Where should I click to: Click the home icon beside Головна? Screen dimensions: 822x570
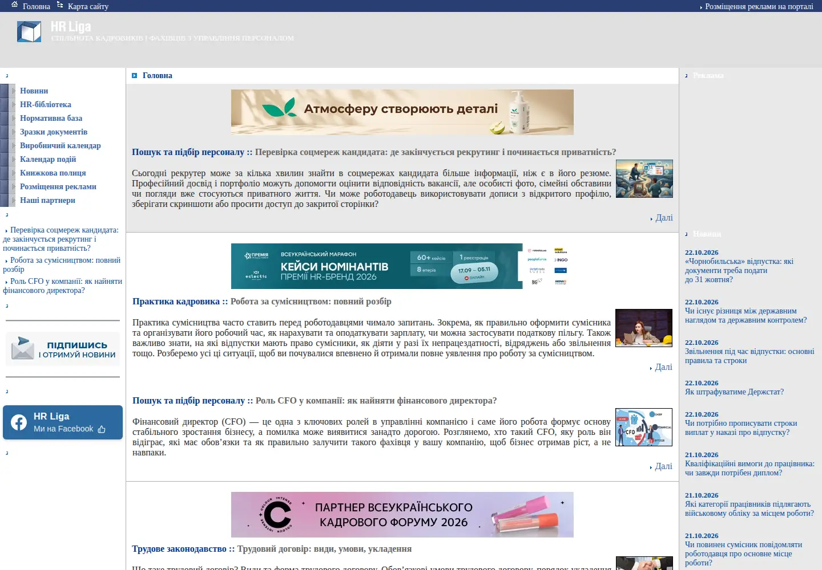(15, 4)
